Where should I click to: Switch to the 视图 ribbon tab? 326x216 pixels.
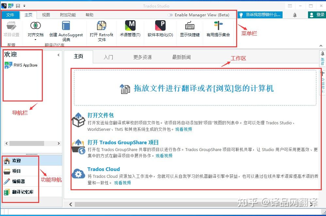(46, 15)
